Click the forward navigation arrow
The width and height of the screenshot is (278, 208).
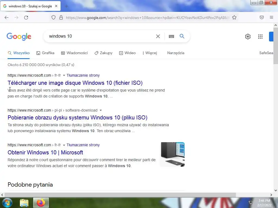[x=16, y=18]
